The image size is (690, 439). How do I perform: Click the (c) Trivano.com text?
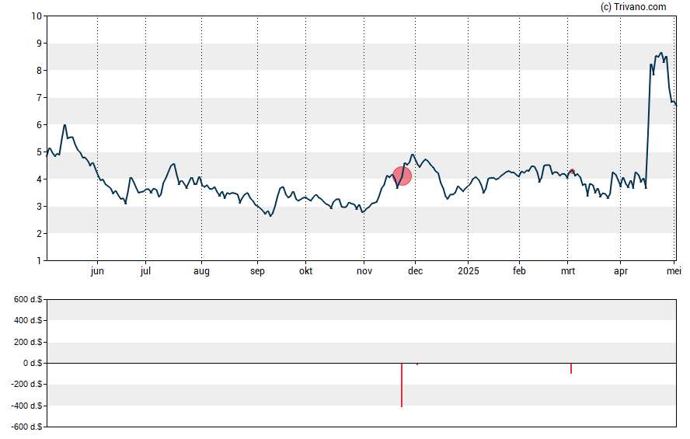pos(633,6)
